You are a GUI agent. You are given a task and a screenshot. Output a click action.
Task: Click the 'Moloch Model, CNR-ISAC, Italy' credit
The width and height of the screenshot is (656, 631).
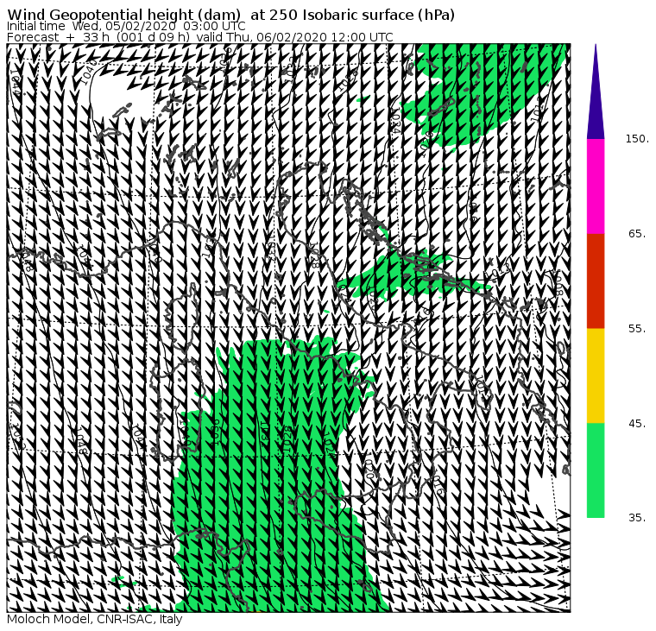point(95,619)
